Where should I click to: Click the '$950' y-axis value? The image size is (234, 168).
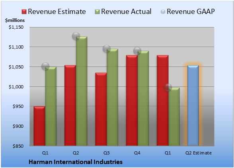(18, 106)
